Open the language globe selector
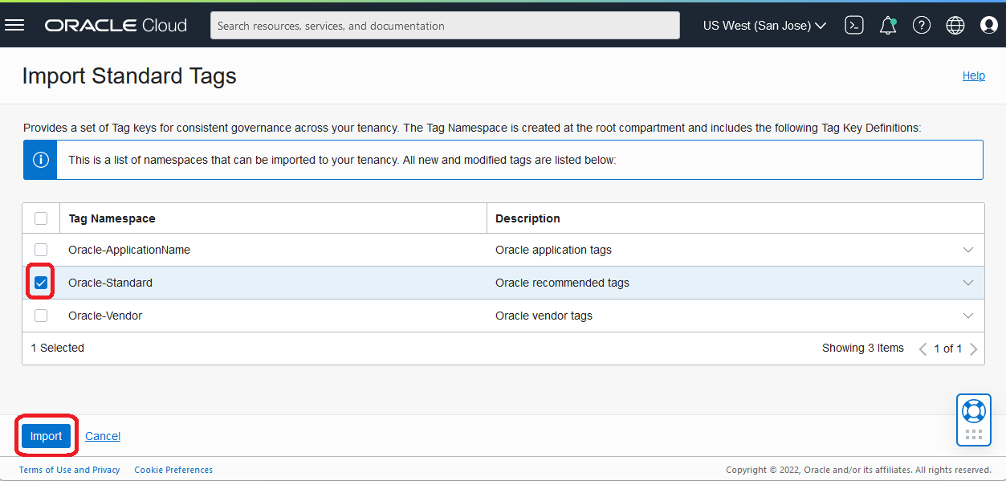 point(955,25)
